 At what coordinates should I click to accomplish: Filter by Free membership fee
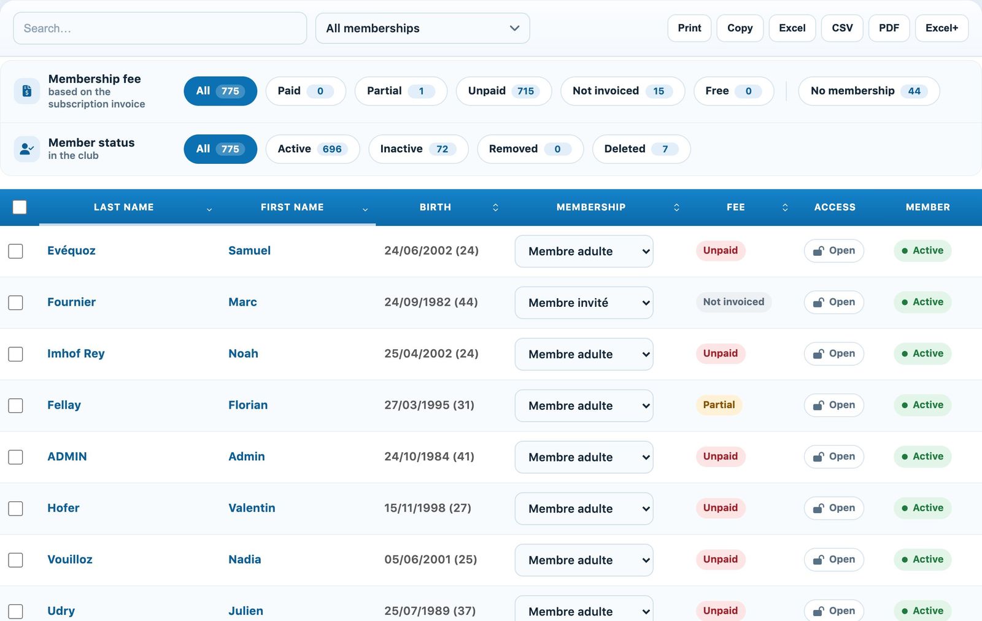733,91
